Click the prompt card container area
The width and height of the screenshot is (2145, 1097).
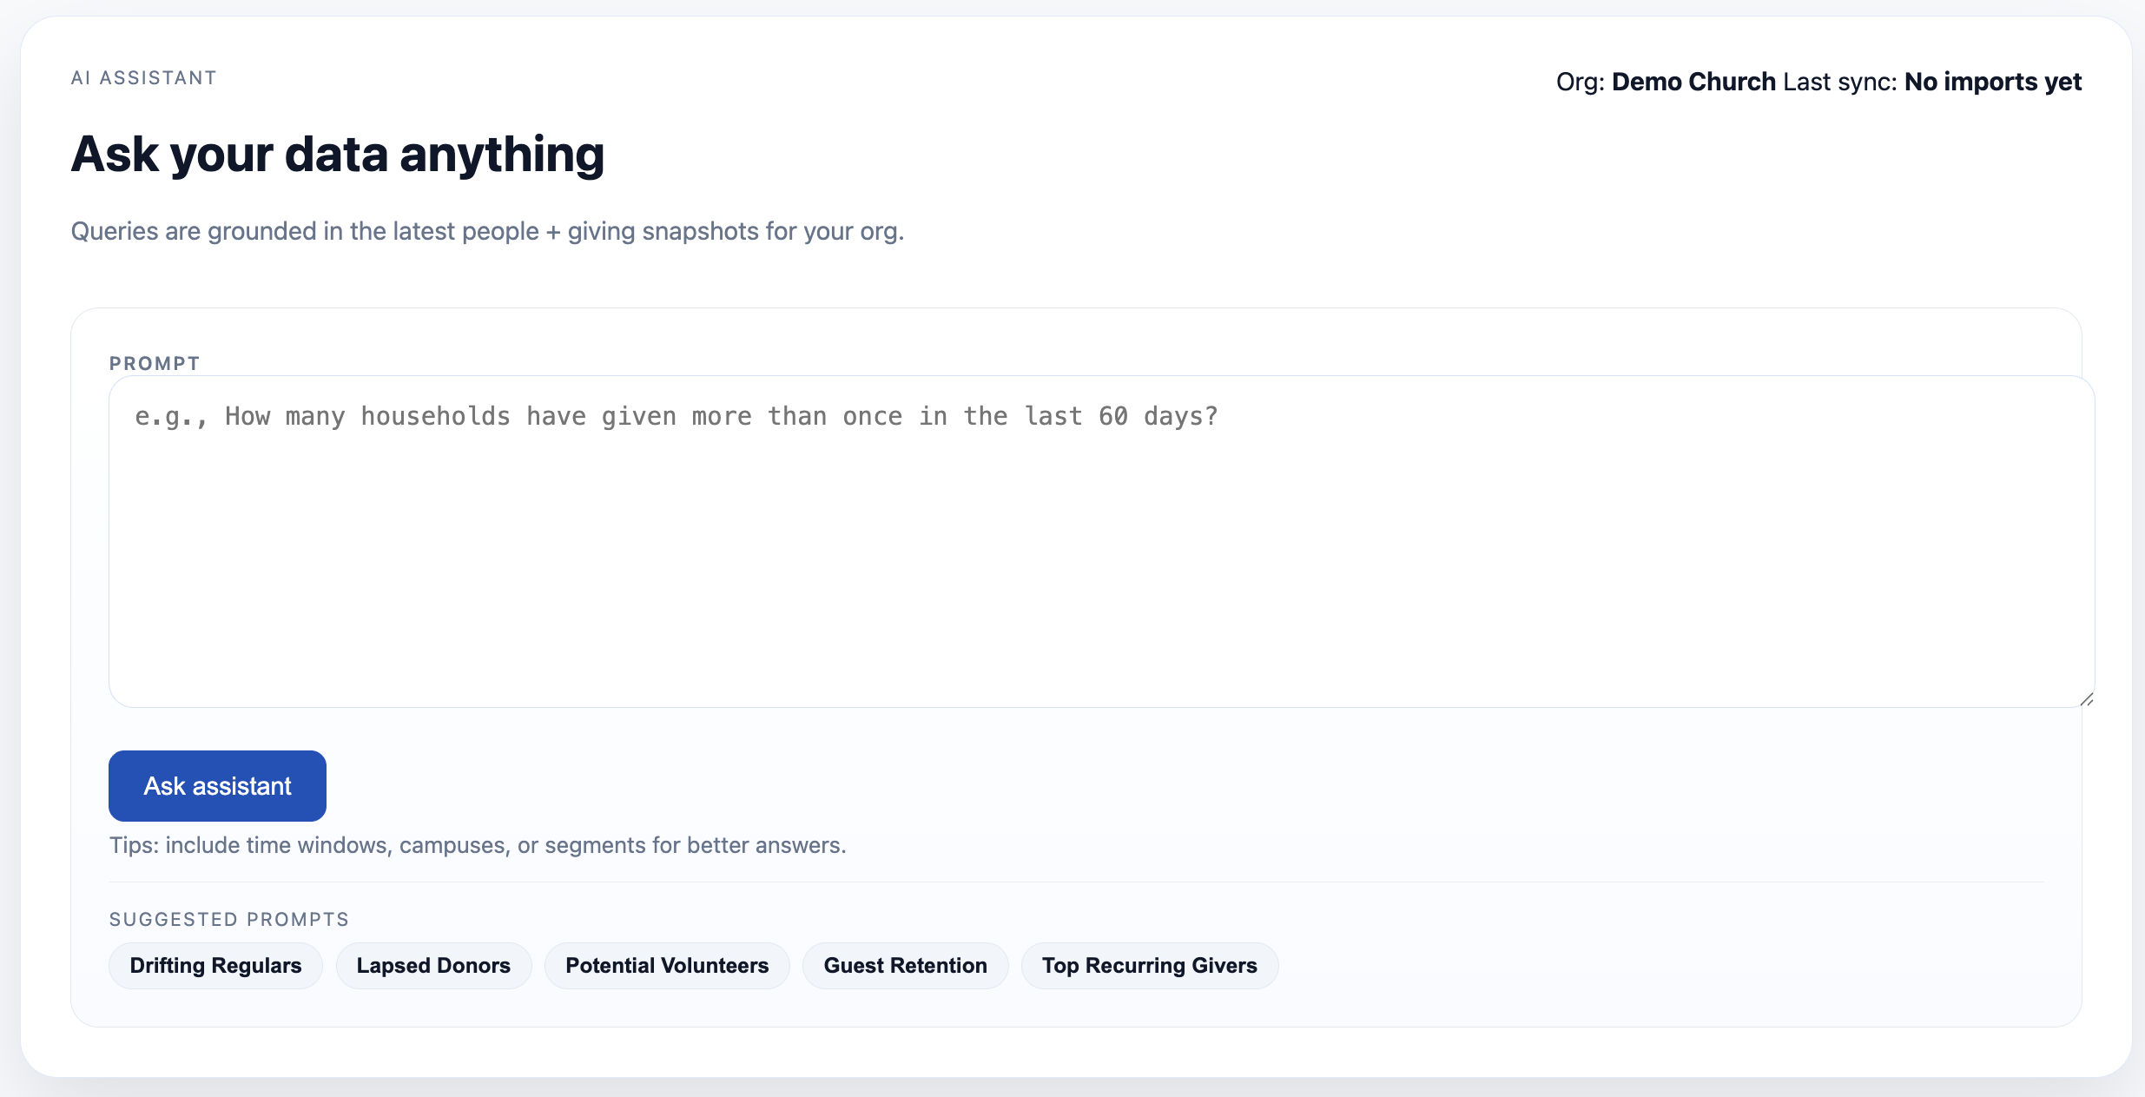1077,1016
